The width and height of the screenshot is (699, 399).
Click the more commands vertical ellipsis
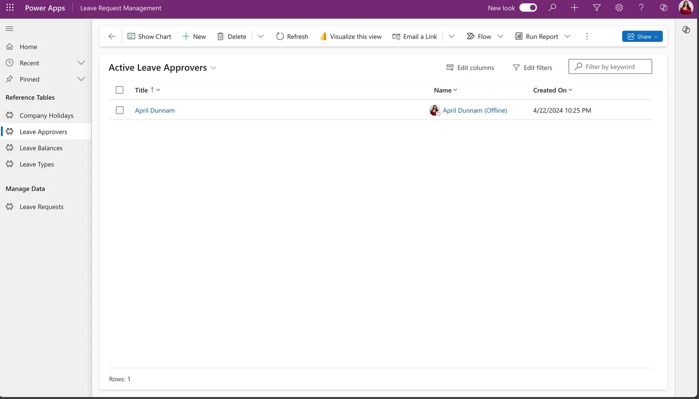pyautogui.click(x=587, y=36)
